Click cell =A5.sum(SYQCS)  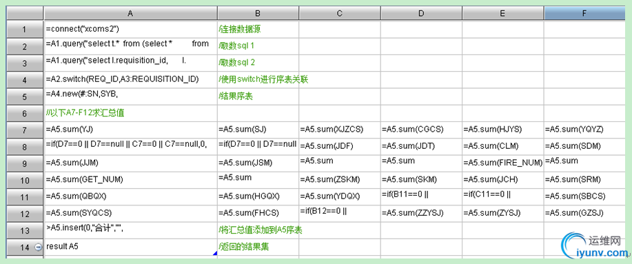pyautogui.click(x=130, y=213)
